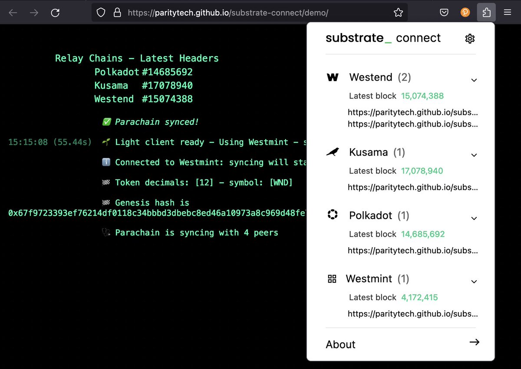Select Kusama block number 17,078,940
Image resolution: width=521 pixels, height=369 pixels.
422,171
